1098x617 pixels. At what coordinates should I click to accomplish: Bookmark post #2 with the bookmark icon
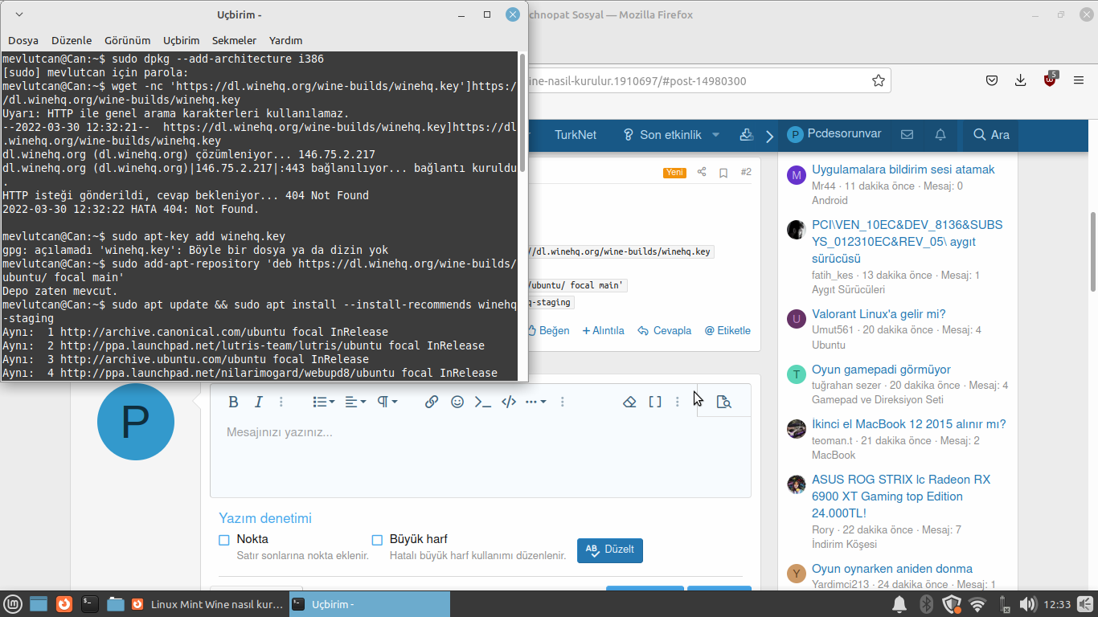tap(723, 172)
